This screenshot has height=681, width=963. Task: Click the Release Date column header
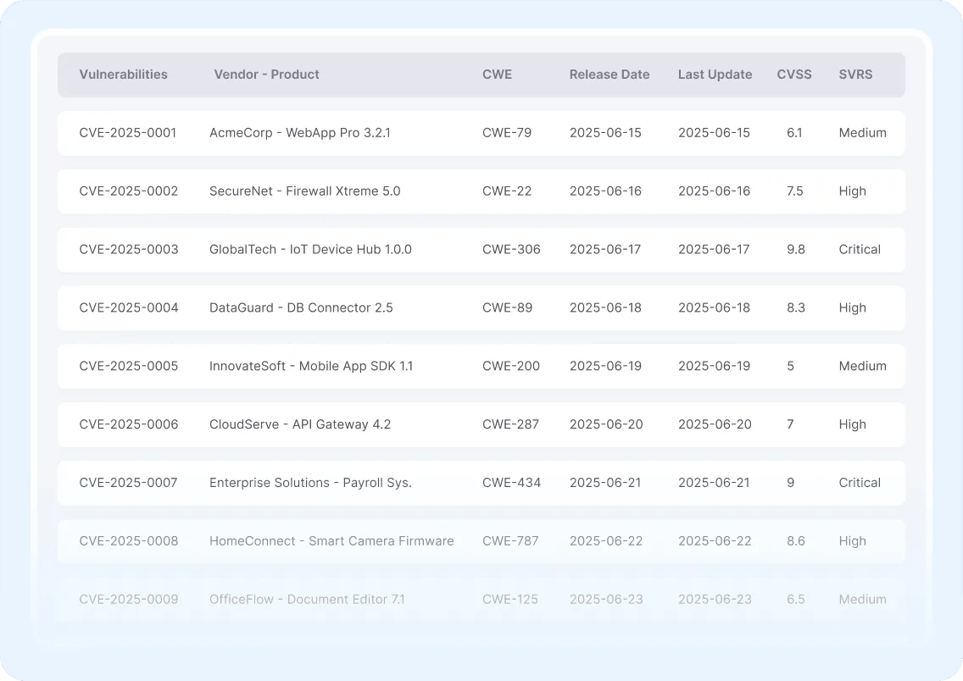[609, 75]
